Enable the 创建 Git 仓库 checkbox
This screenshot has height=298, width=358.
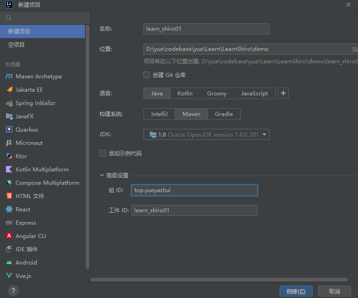tap(147, 75)
